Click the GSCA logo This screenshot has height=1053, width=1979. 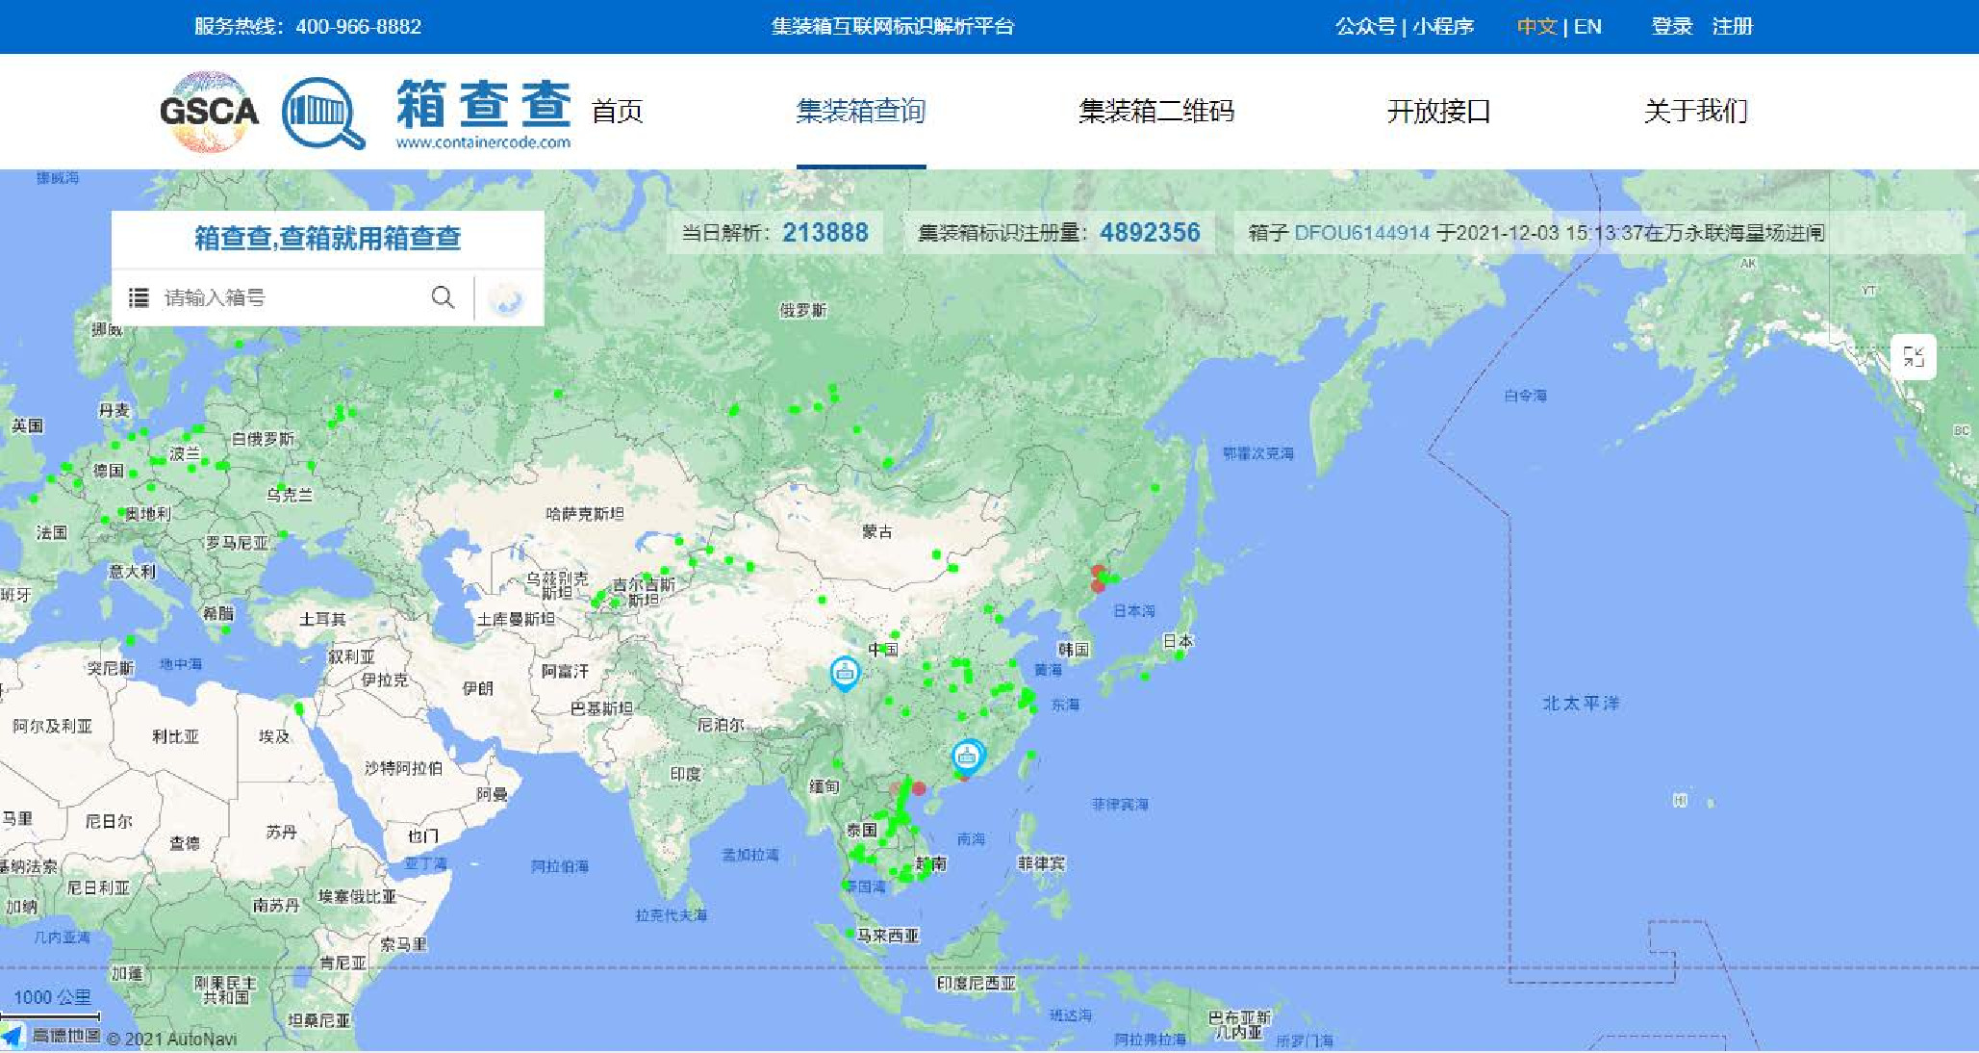209,112
